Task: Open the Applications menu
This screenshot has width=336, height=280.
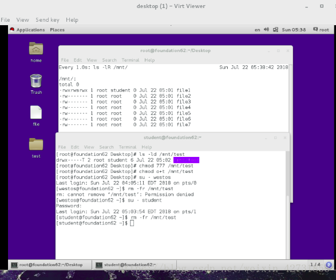Action: pyautogui.click(x=31, y=30)
